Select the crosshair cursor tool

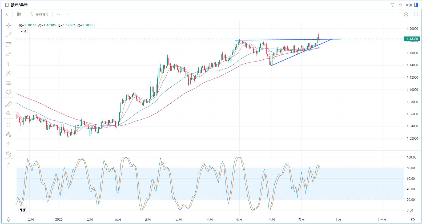click(9, 25)
